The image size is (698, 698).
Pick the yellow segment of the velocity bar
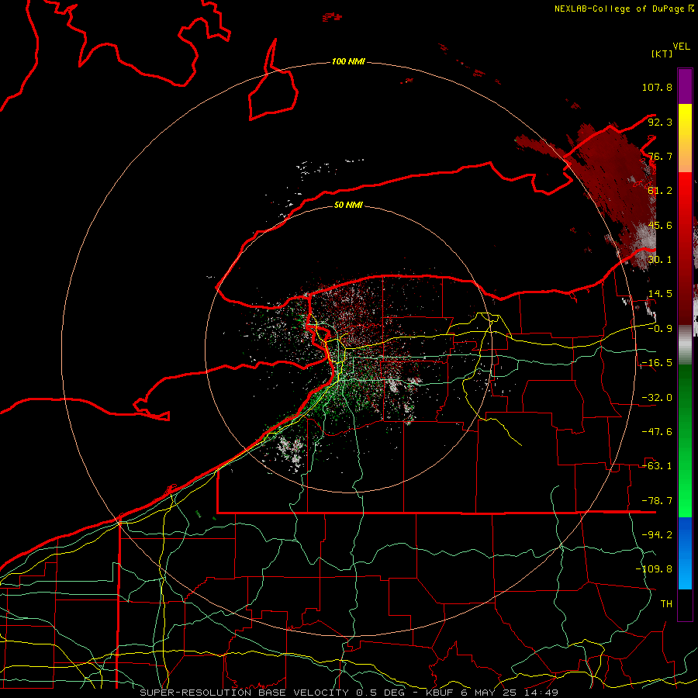(685, 116)
